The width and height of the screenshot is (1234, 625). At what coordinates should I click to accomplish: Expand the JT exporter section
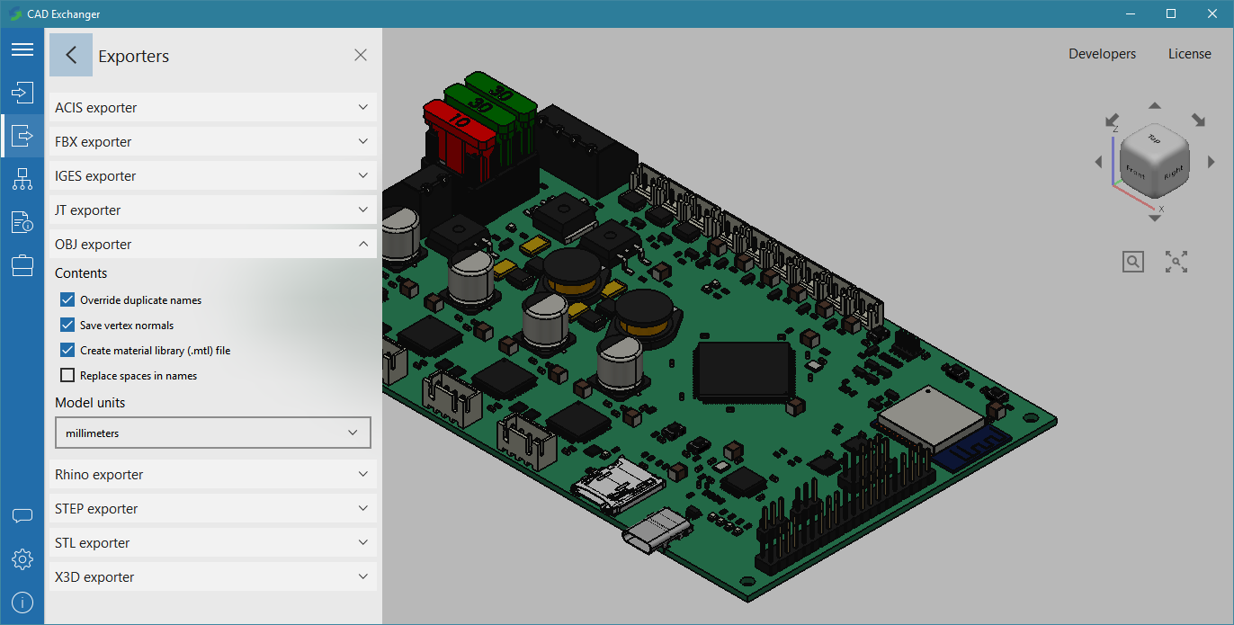(212, 210)
